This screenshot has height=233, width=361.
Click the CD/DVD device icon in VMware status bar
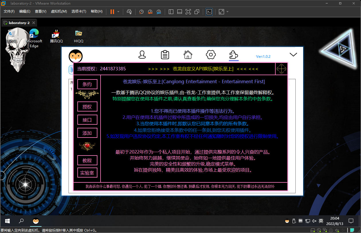[319, 230]
